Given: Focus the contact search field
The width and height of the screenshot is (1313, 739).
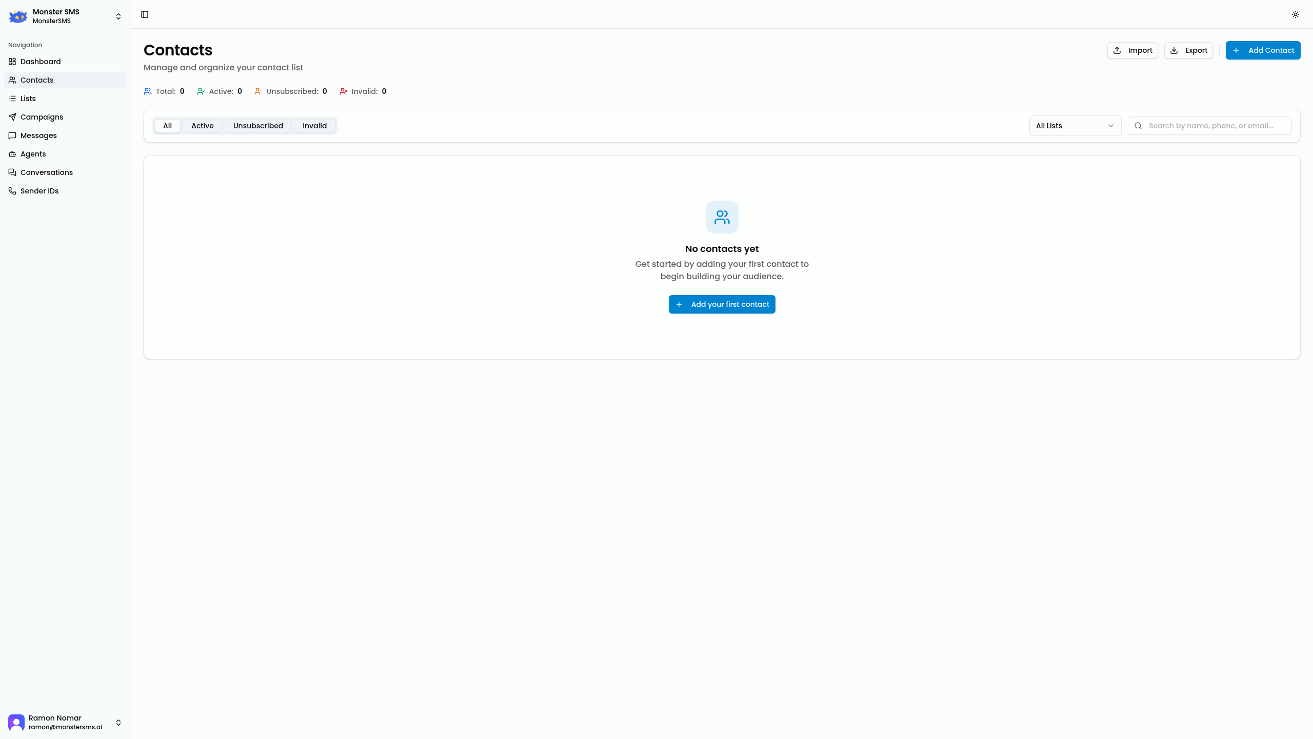Looking at the screenshot, I should tap(1209, 126).
